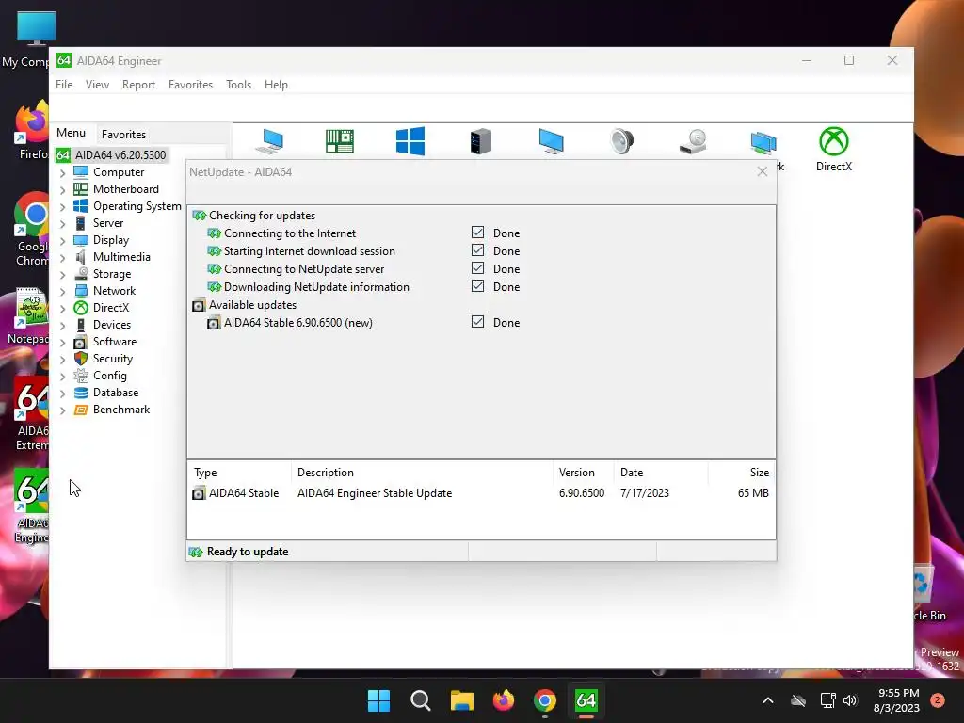Toggle the Connecting to NetUpdate server checkbox
Viewport: 964px width, 723px height.
coord(477,268)
